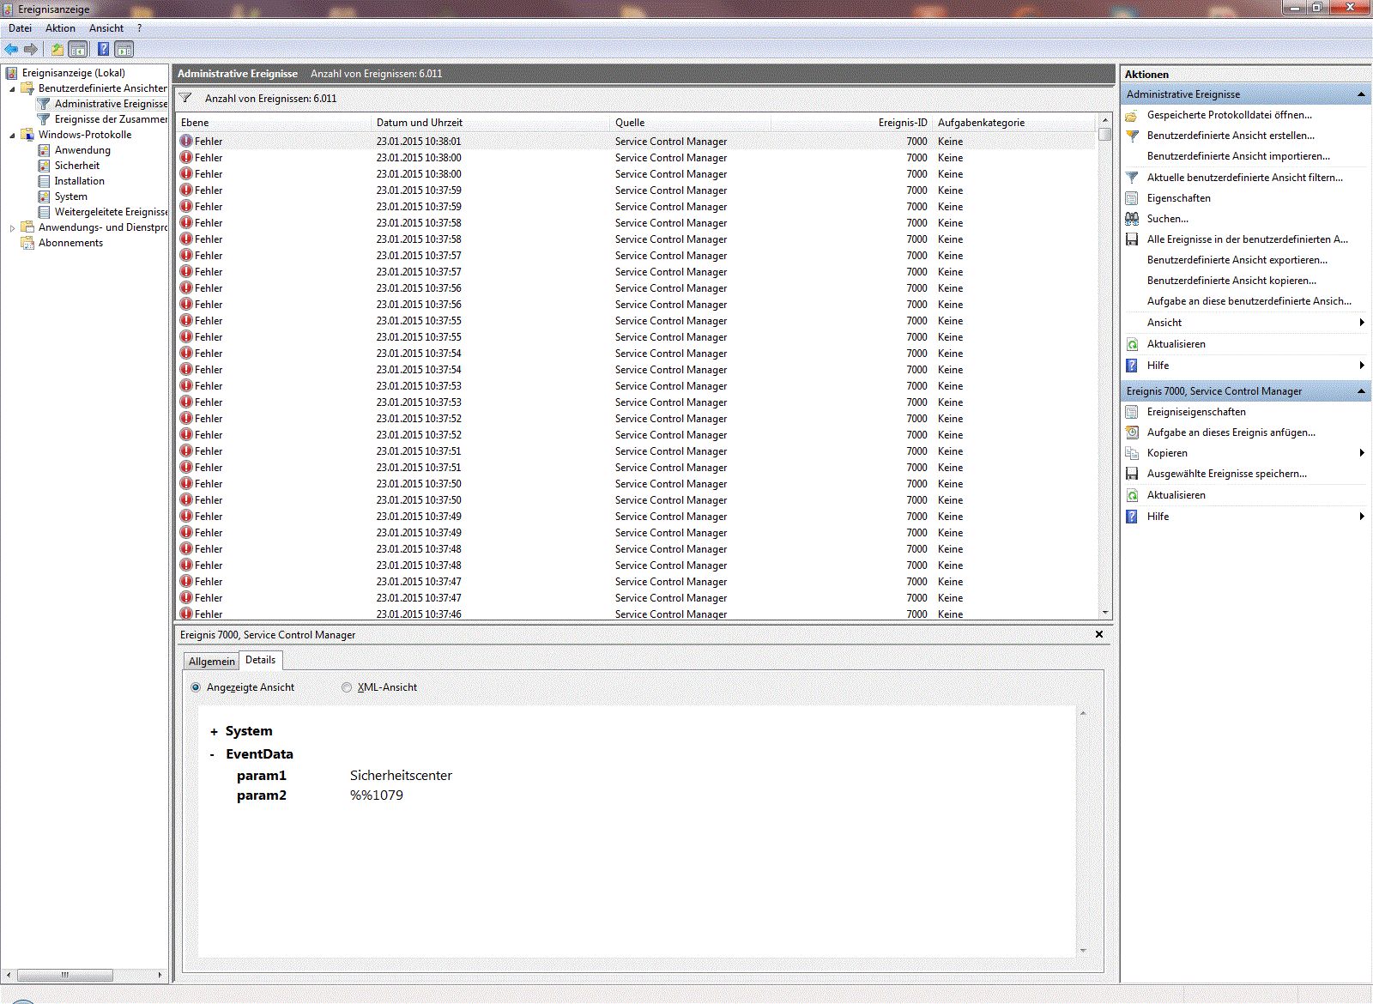Click the save disk icon for Alle Ereignisse

1132,239
